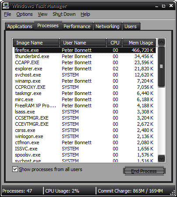Screen dimensions: 177x197
Task: Click the 02 CPU value for explorer.exe
Action: click(115, 69)
